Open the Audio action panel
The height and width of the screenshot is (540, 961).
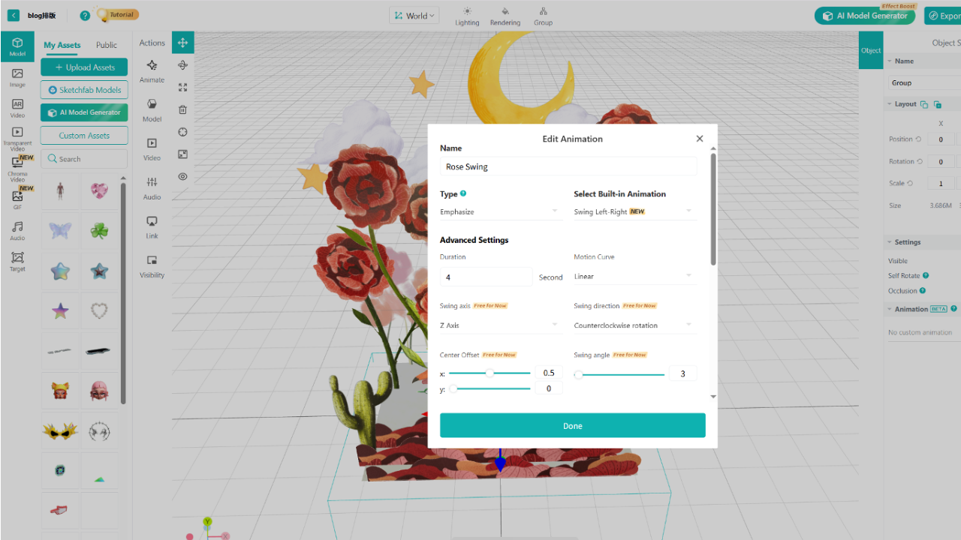(x=152, y=189)
